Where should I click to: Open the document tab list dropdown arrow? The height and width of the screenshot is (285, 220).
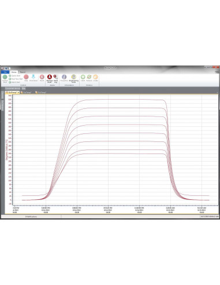click(x=218, y=93)
